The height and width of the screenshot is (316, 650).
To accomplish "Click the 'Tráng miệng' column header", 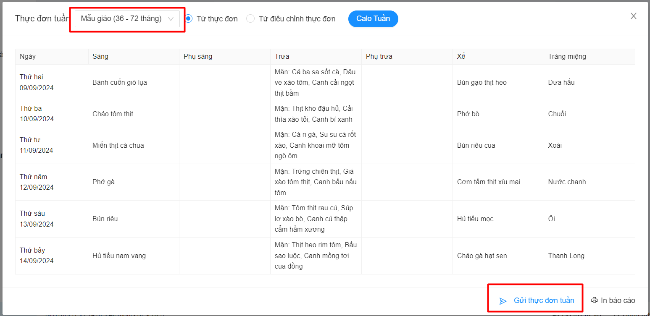I will click(x=567, y=56).
